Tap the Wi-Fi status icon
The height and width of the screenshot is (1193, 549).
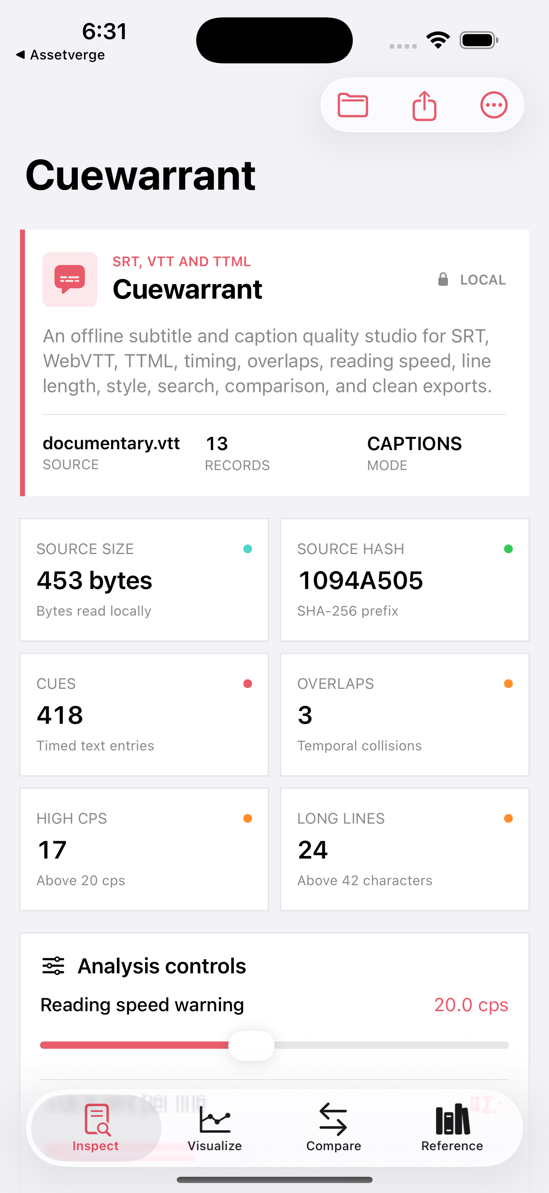coord(438,40)
